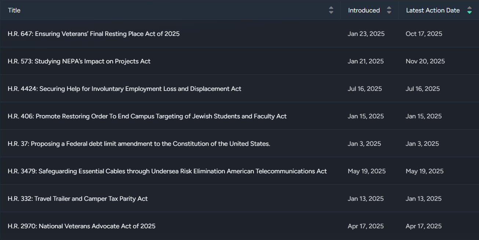Click the sort arrows beside Introduced header
This screenshot has width=479, height=240.
389,10
